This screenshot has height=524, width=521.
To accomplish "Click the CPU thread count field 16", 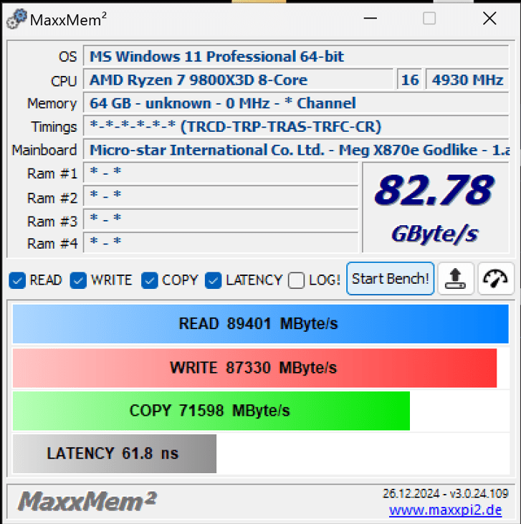I will (410, 80).
